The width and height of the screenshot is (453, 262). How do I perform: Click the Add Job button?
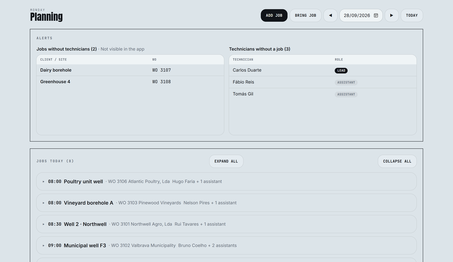274,16
